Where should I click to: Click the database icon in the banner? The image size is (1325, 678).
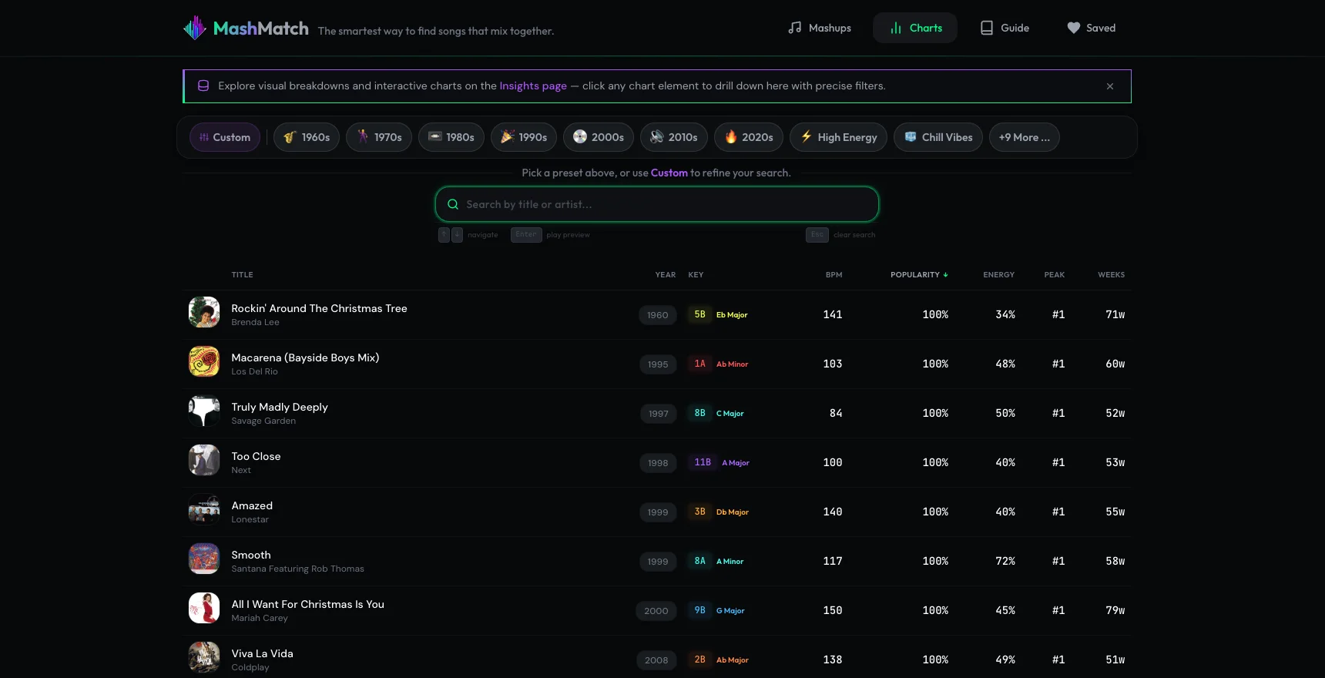tap(203, 86)
